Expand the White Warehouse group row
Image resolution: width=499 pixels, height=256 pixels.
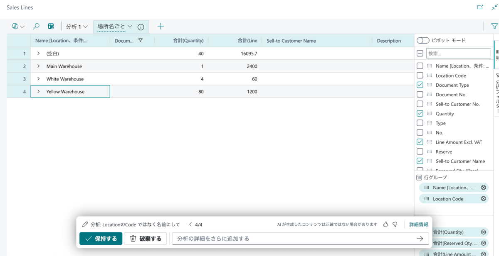coord(38,79)
